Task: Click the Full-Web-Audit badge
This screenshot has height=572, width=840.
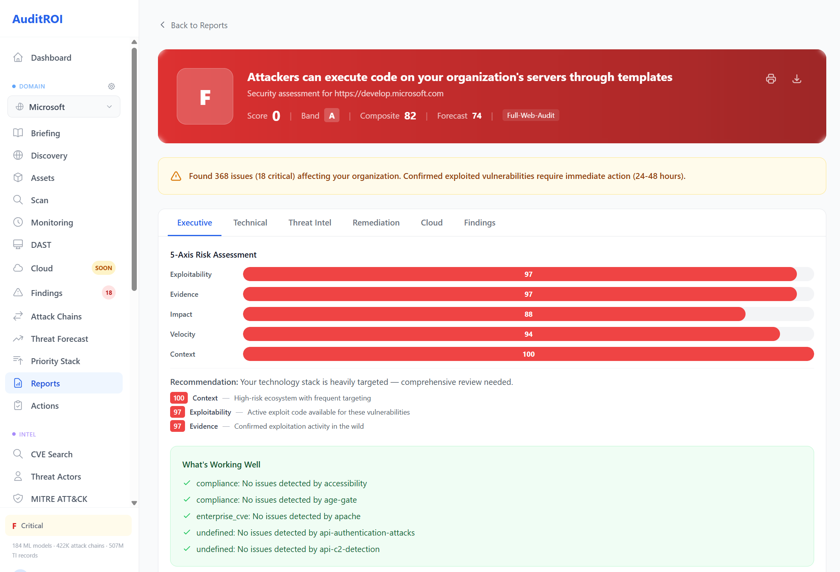Action: [530, 115]
